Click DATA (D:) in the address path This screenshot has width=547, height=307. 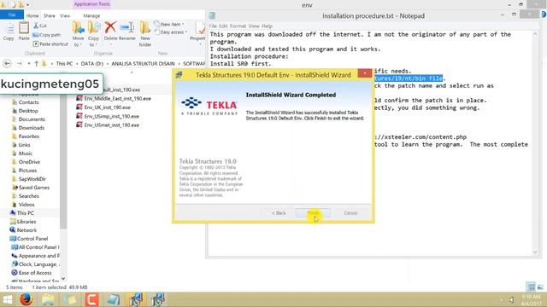click(x=92, y=64)
